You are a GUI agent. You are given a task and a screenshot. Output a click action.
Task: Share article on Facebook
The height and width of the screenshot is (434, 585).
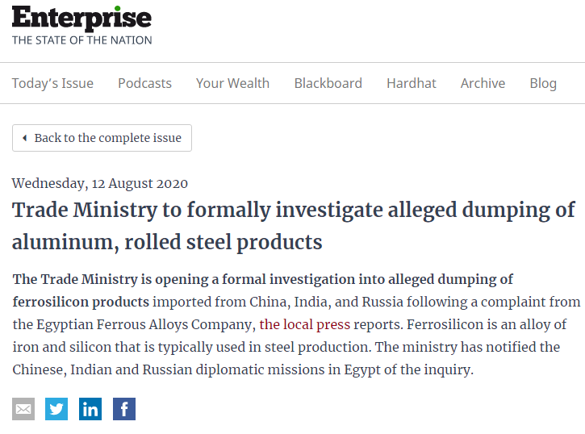pos(124,409)
